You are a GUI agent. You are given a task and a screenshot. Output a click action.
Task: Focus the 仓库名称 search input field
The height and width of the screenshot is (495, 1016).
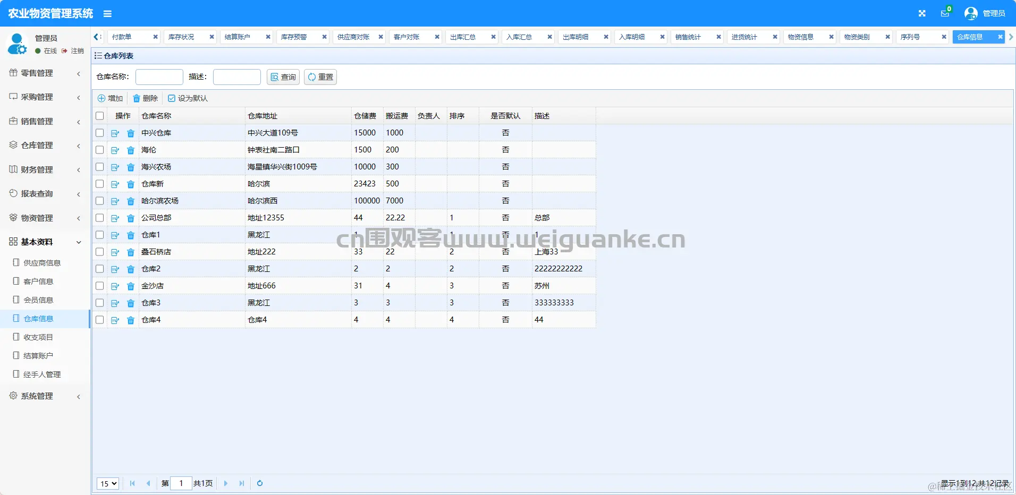[x=159, y=77]
